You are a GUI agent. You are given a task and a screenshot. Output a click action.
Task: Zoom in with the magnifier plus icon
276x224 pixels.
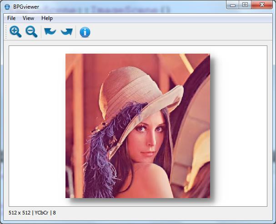pos(15,32)
